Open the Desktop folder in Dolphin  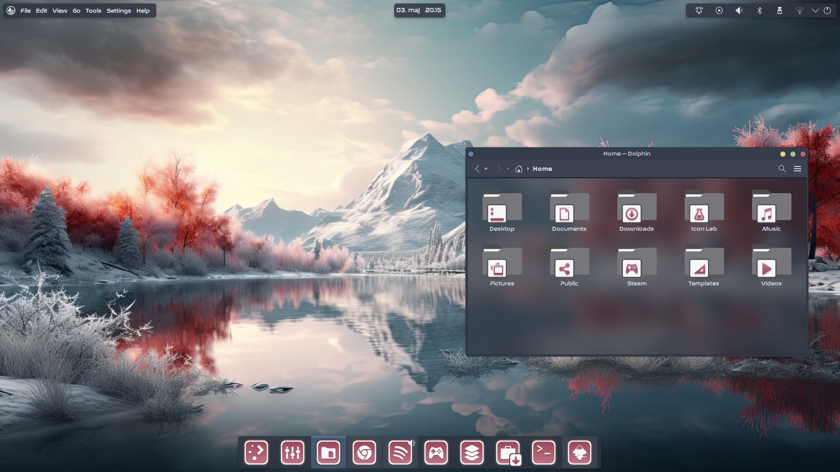coord(502,212)
